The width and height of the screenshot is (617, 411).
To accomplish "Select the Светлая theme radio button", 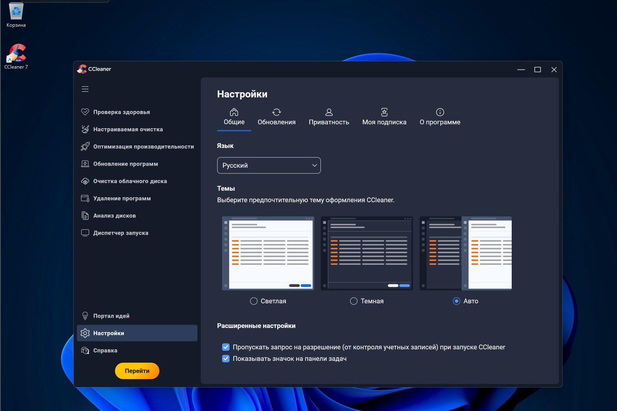I will click(254, 301).
